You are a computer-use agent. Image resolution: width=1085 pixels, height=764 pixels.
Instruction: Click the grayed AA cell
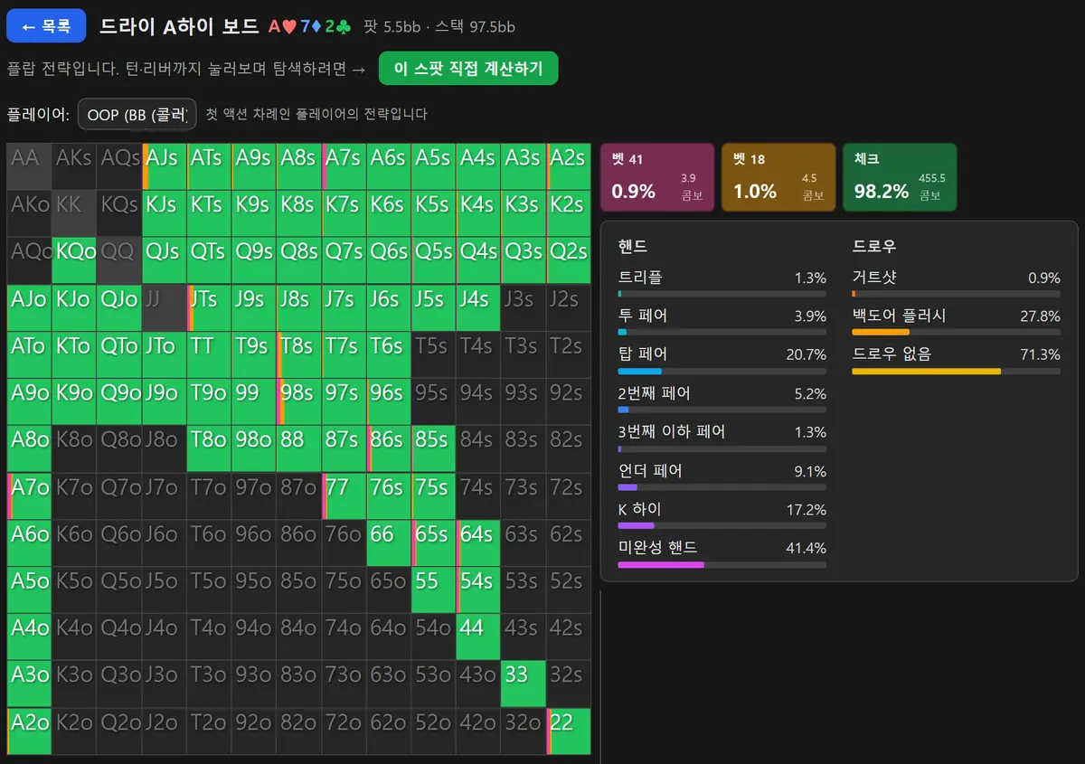point(29,166)
